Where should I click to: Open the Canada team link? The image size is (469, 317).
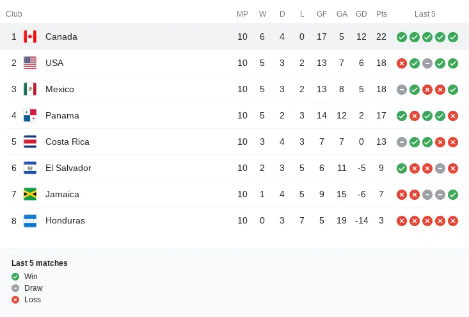pos(61,37)
